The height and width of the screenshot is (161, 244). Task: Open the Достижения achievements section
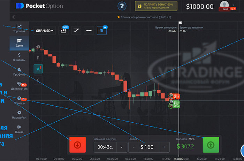(x=19, y=86)
